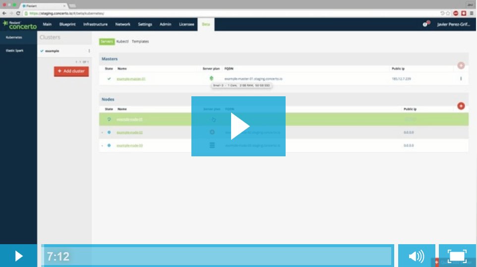The width and height of the screenshot is (477, 267).
Task: Seek within the video progress bar
Action: [218, 256]
